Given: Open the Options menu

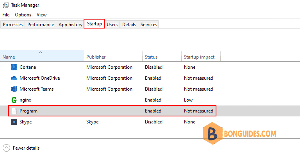Looking at the screenshot, I should (23, 15).
